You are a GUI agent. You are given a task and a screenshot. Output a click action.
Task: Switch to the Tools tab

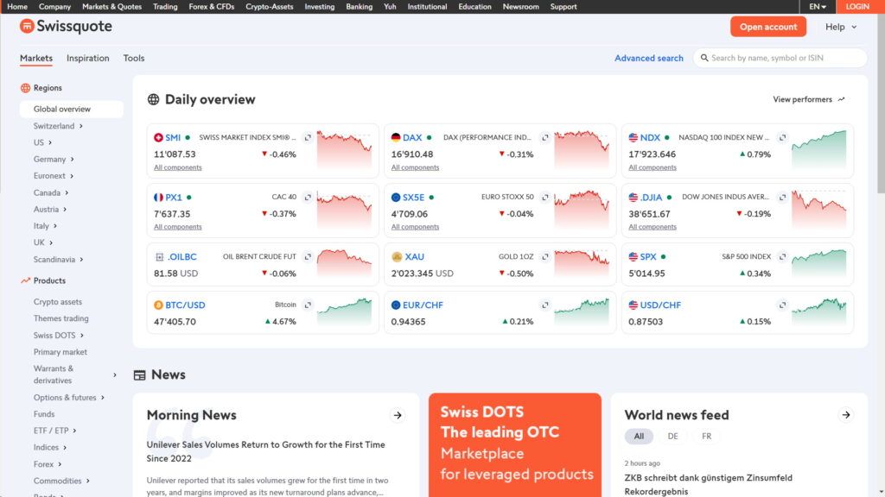coord(134,58)
